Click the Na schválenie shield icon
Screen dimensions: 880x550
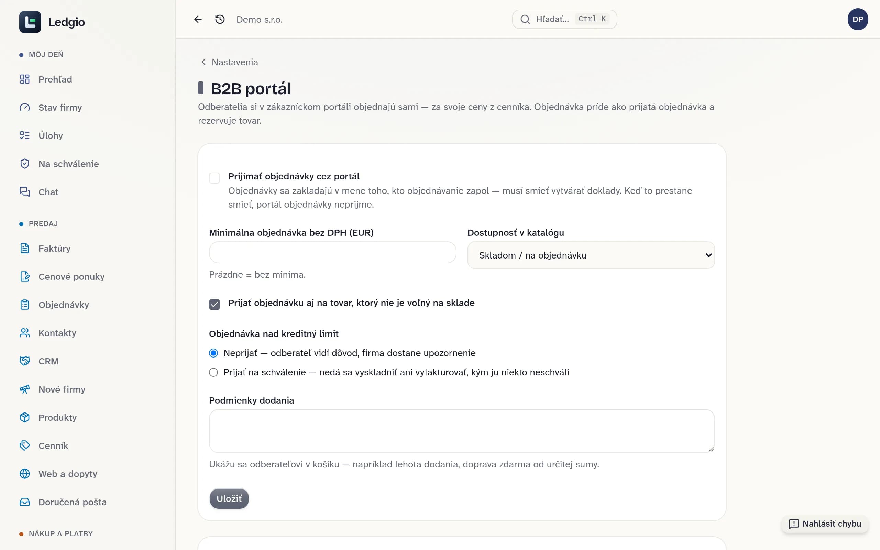(x=25, y=164)
